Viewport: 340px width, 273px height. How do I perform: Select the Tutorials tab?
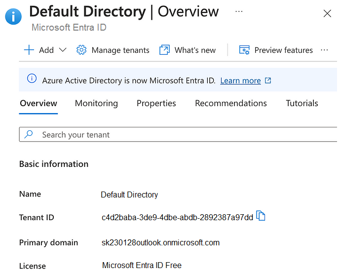pos(302,103)
